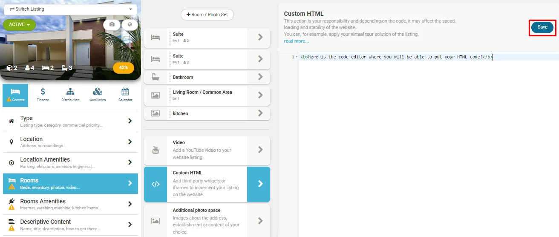Viewport: 559px width, 237px height.
Task: Follow the read more... link
Action: tap(297, 41)
